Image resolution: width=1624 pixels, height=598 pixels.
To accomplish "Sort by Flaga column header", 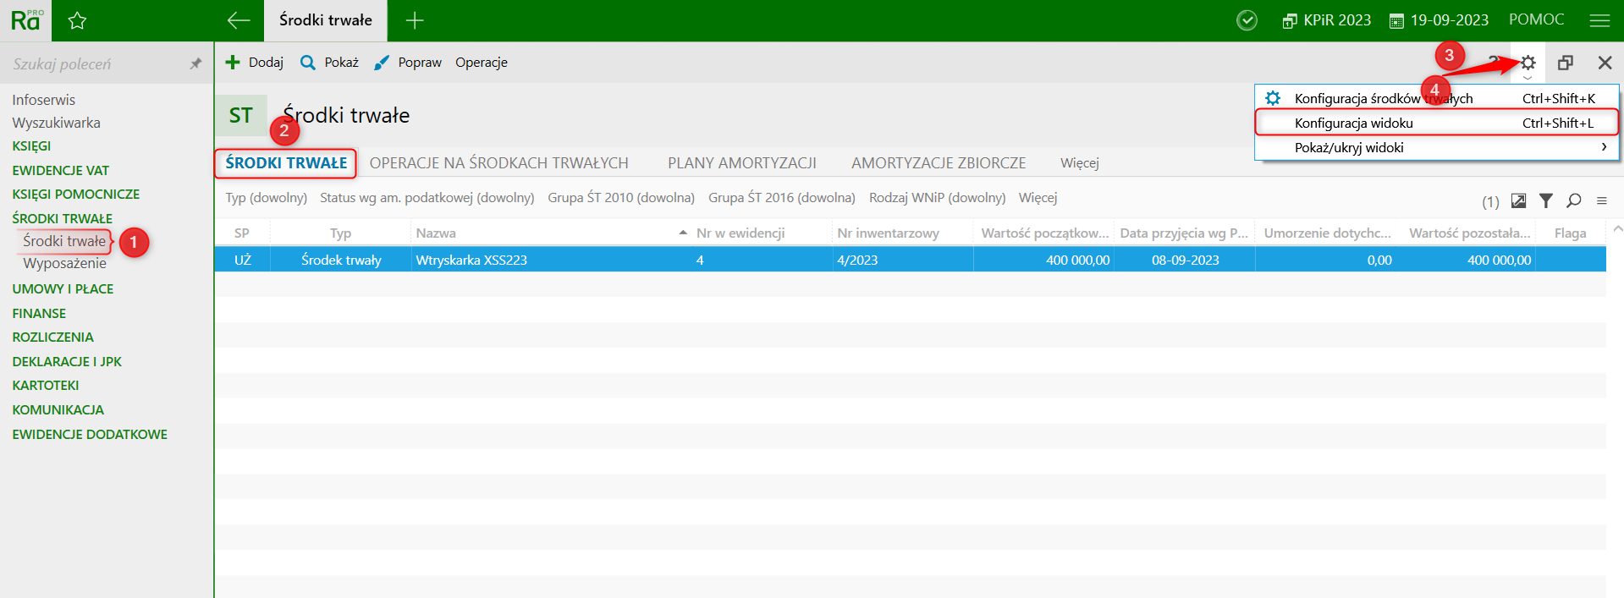I will click(1570, 233).
